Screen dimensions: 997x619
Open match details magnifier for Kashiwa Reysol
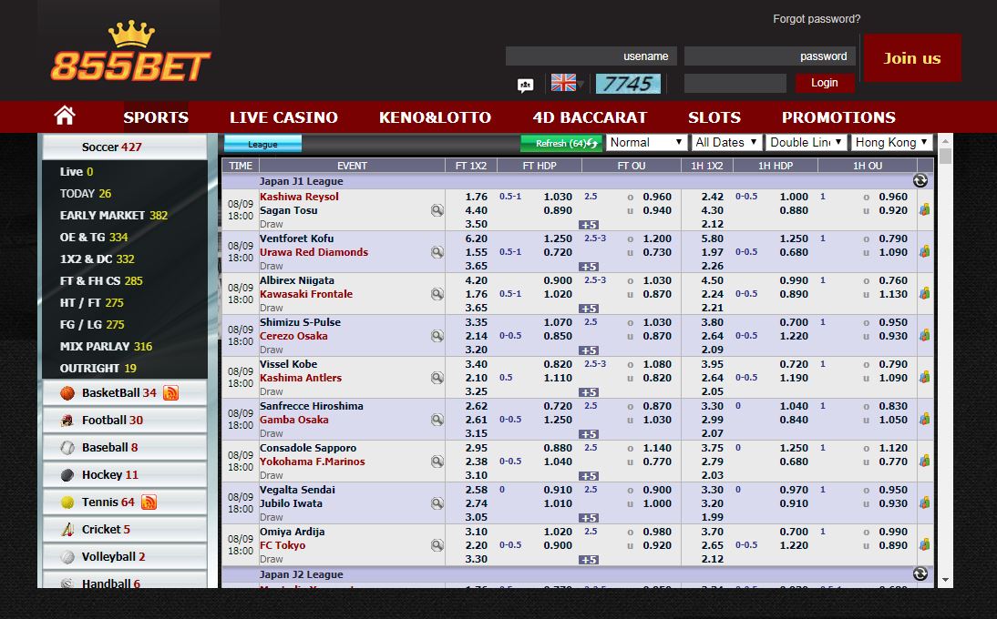click(437, 210)
